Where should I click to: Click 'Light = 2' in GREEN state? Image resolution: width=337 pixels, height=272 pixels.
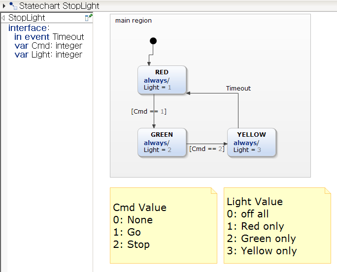click(x=158, y=150)
